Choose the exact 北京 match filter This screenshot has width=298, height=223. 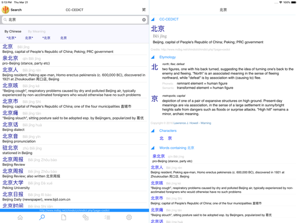pyautogui.click(x=64, y=38)
